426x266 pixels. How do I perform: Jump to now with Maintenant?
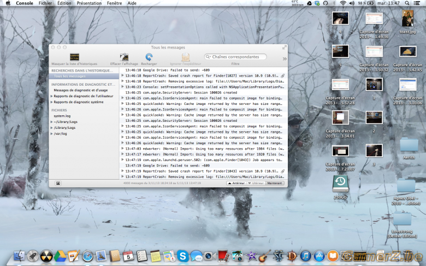point(275,183)
